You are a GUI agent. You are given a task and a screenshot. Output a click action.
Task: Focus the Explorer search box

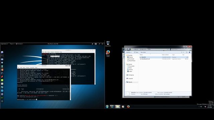coord(181,49)
